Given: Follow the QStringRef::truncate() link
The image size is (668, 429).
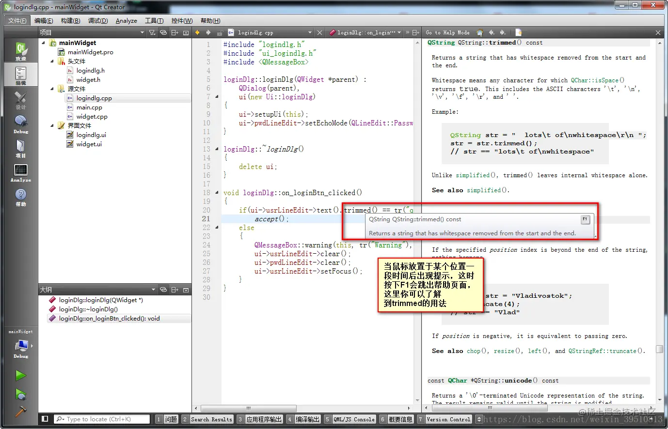Looking at the screenshot, I should click(x=606, y=351).
